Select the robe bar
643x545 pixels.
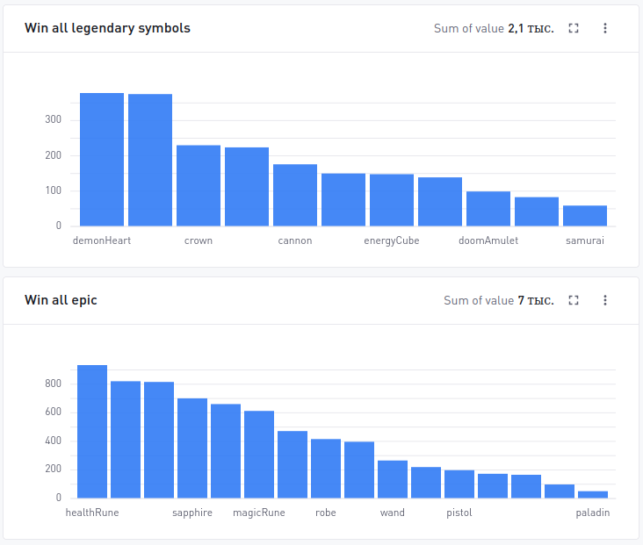click(326, 469)
